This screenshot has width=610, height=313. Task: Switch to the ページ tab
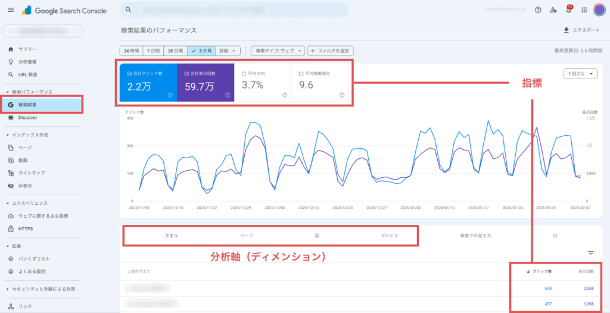click(x=246, y=236)
